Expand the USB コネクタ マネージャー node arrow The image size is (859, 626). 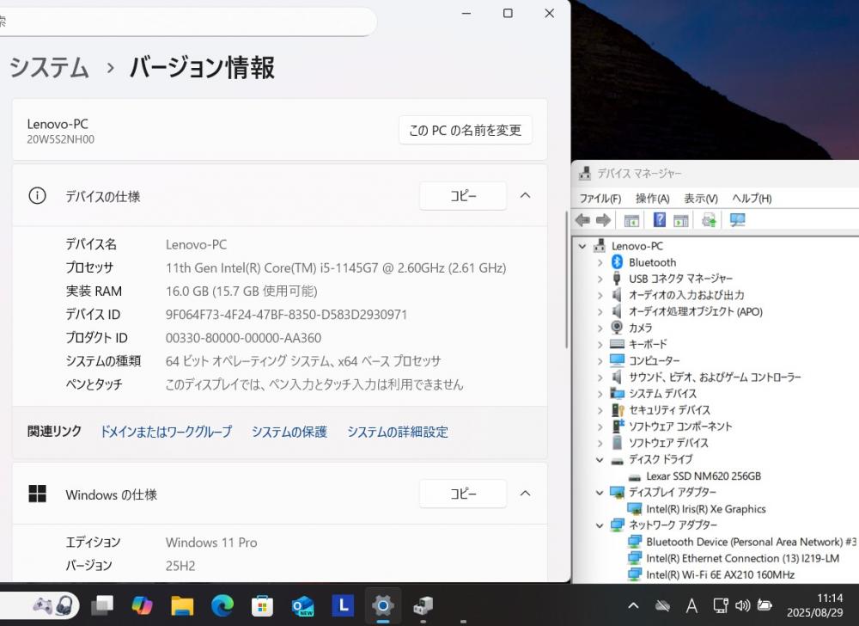point(600,279)
